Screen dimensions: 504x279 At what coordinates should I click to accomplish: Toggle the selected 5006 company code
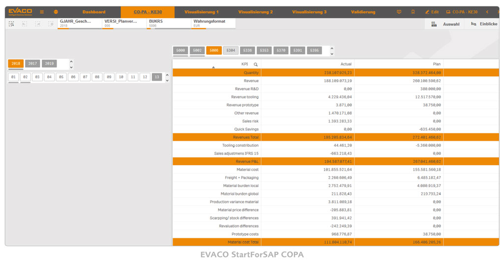[214, 51]
